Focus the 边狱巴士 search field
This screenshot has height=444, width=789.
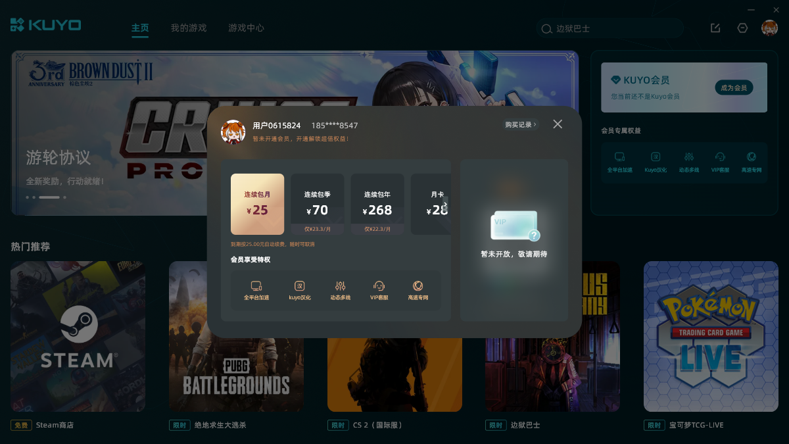[610, 28]
